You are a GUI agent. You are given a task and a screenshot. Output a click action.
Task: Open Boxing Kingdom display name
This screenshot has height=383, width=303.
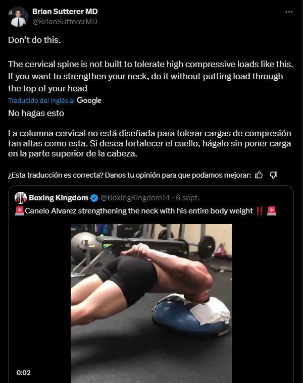59,198
